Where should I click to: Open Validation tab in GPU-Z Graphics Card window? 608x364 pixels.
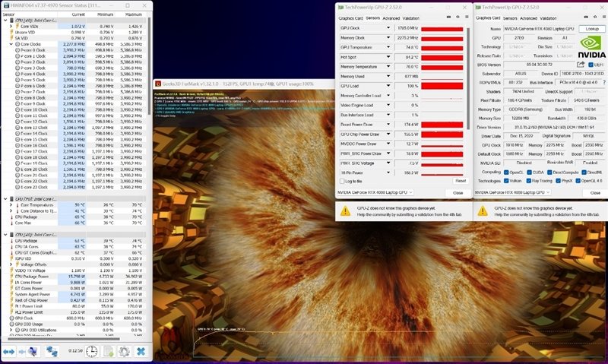pos(548,18)
